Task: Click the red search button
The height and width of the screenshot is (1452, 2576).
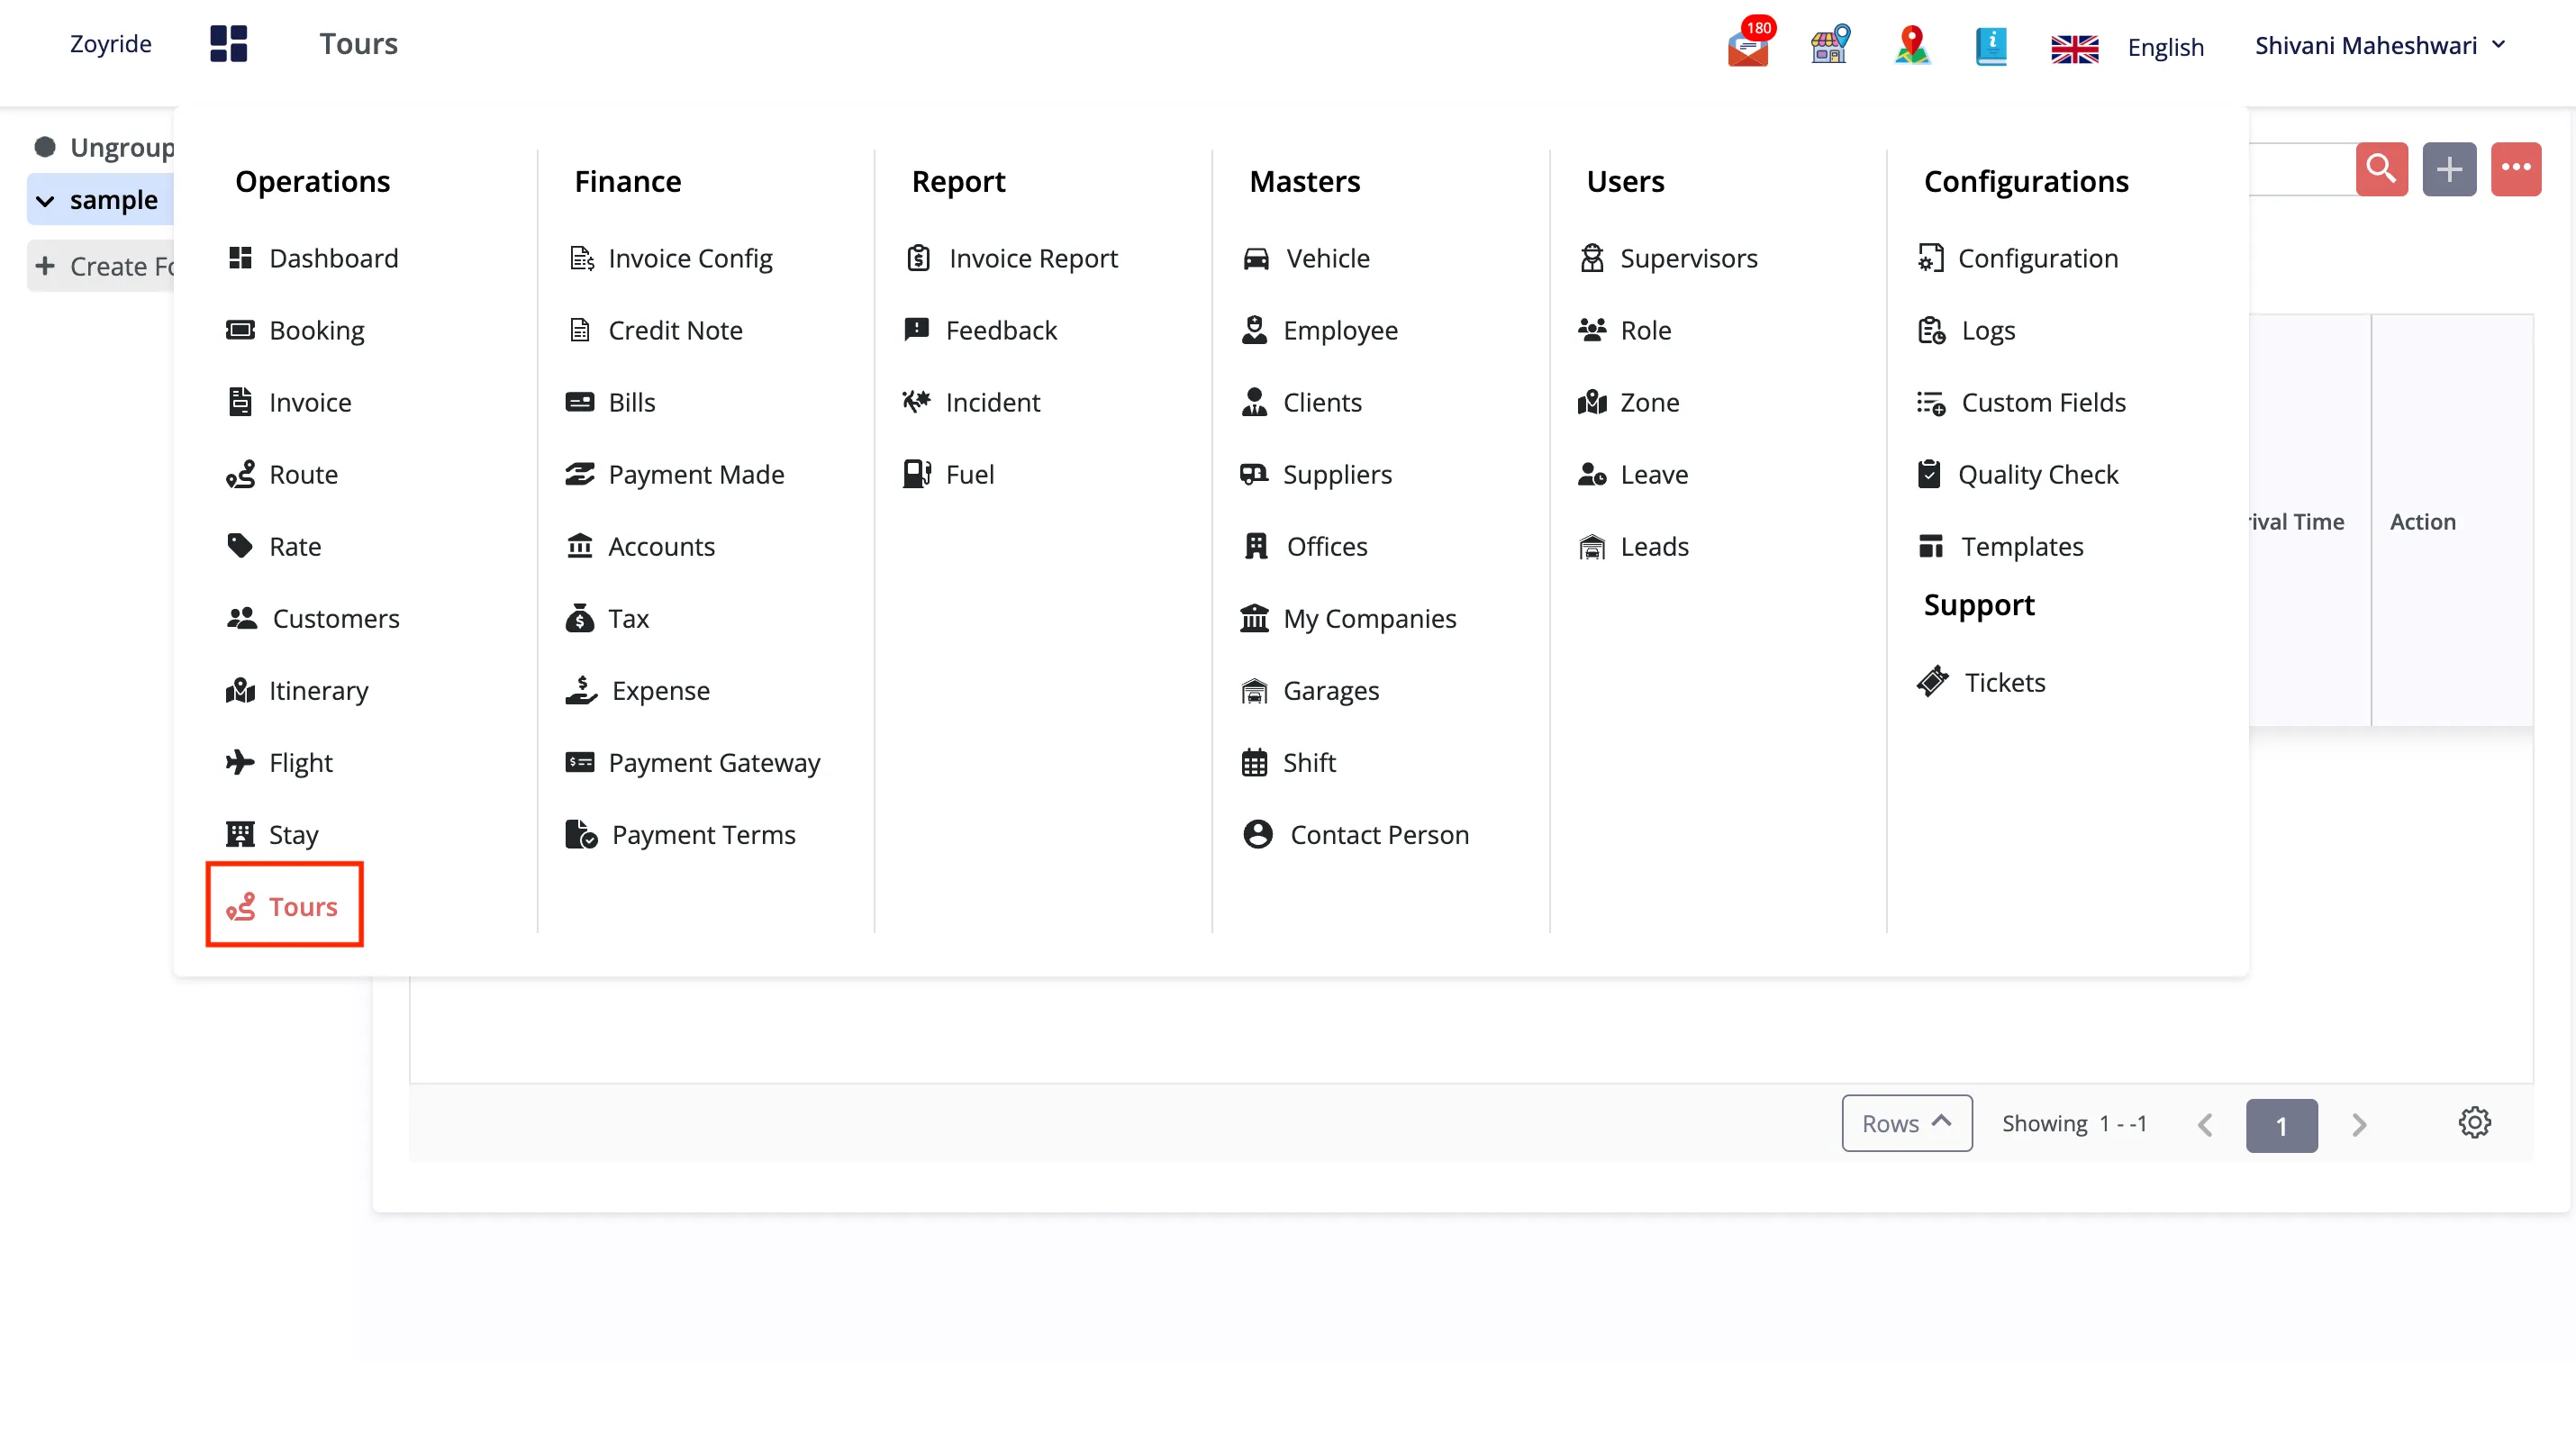Action: tap(2381, 169)
